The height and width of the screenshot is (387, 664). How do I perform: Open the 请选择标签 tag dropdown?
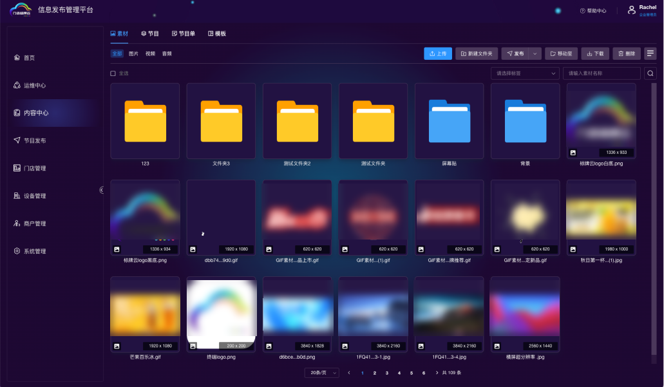point(525,73)
